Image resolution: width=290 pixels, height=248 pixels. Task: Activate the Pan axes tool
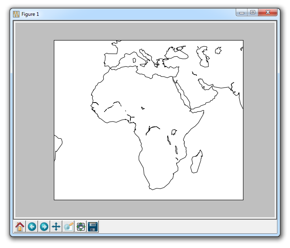point(56,227)
